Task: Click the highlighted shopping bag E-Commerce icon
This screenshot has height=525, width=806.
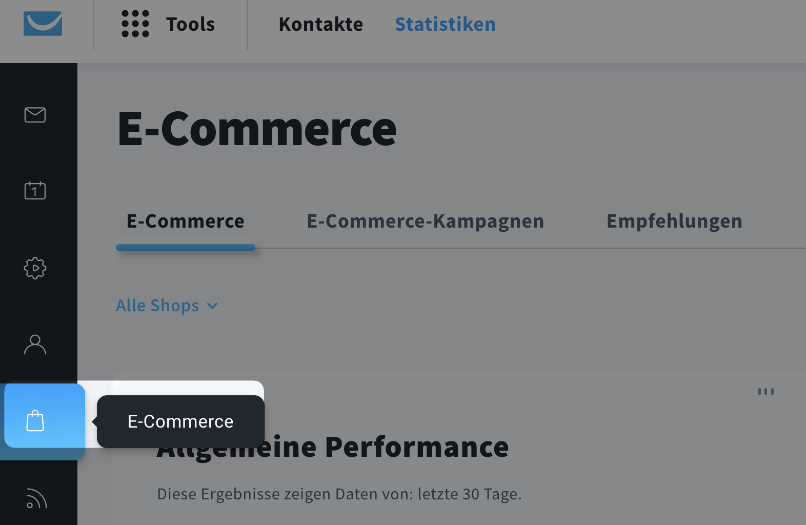Action: tap(35, 419)
